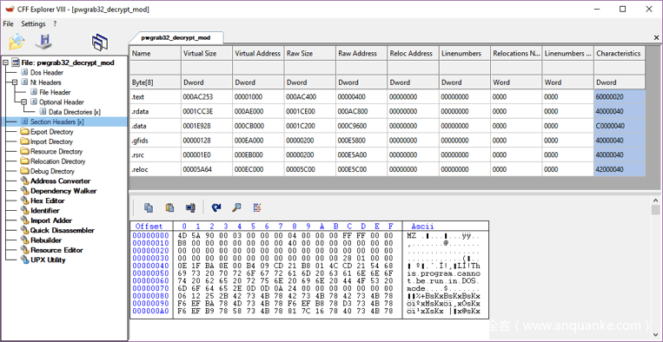Click the Rebuilder tool icon
This screenshot has width=663, height=342.
coord(24,240)
